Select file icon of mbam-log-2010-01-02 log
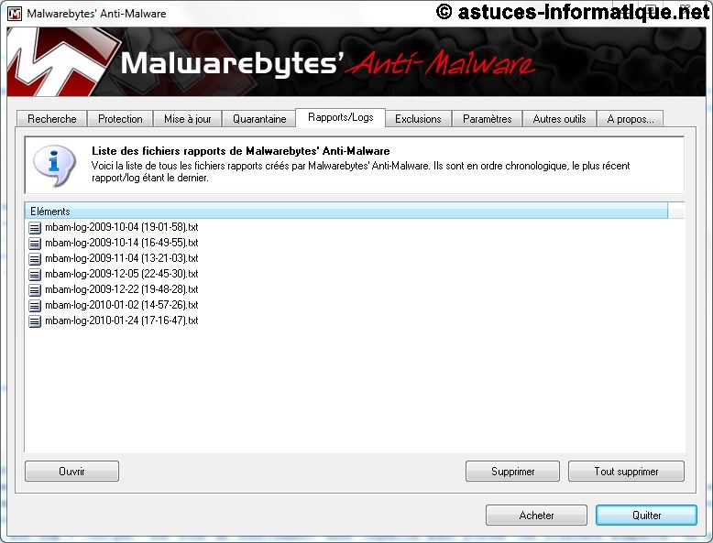The width and height of the screenshot is (713, 543). pyautogui.click(x=35, y=305)
